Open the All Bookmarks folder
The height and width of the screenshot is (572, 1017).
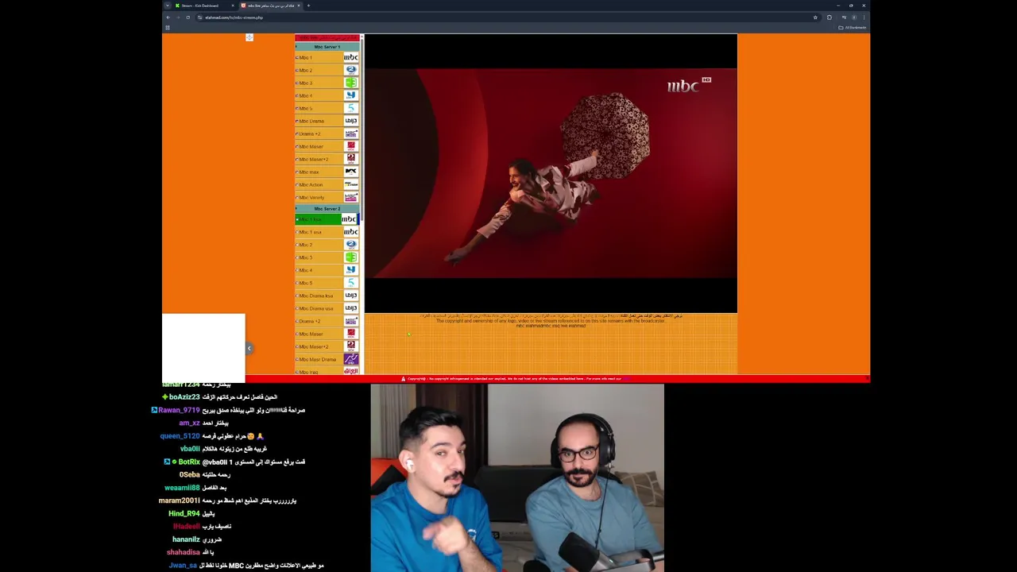point(853,28)
